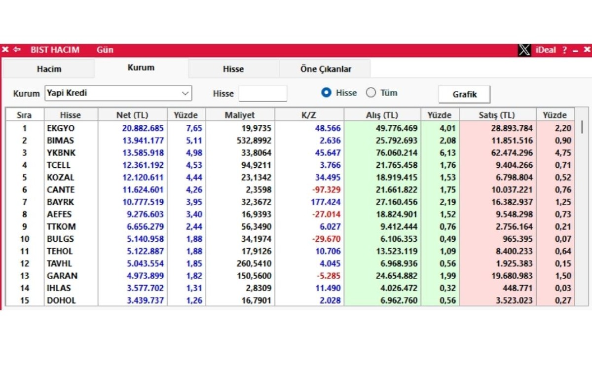Click net value 20.882.685 for EKGYO
Image resolution: width=592 pixels, height=370 pixels.
tap(143, 128)
